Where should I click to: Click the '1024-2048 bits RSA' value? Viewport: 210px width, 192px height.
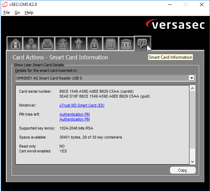point(76,128)
